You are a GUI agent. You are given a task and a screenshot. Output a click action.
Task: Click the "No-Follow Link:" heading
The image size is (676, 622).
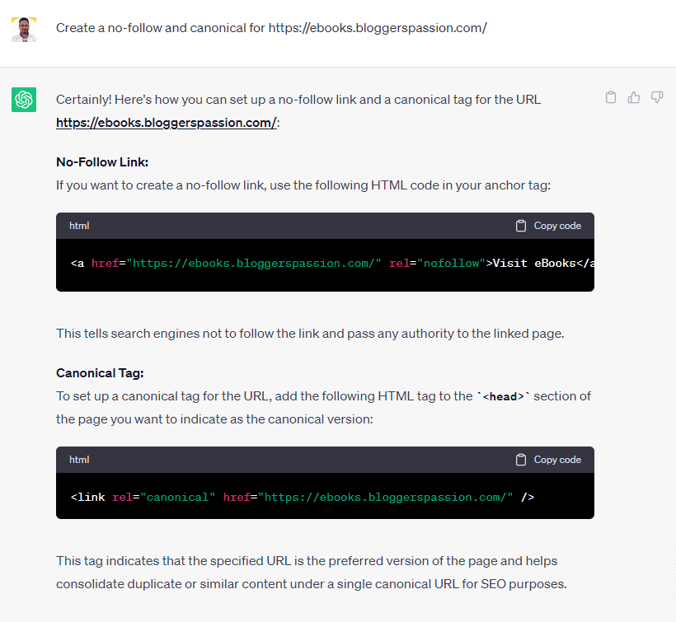tap(102, 162)
